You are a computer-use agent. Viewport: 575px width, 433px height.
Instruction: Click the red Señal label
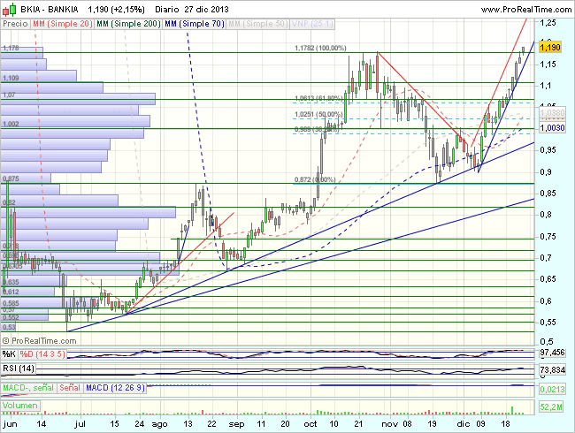(x=70, y=388)
